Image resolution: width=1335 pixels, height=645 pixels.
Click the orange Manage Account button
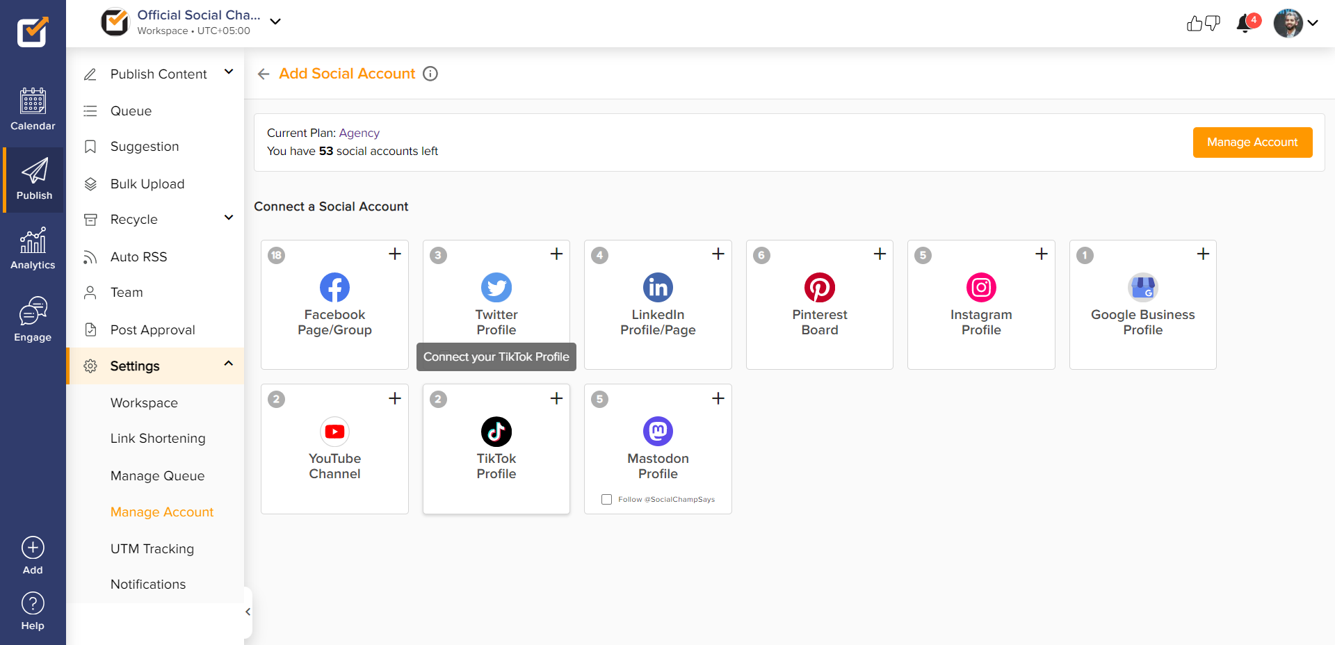[x=1252, y=142]
